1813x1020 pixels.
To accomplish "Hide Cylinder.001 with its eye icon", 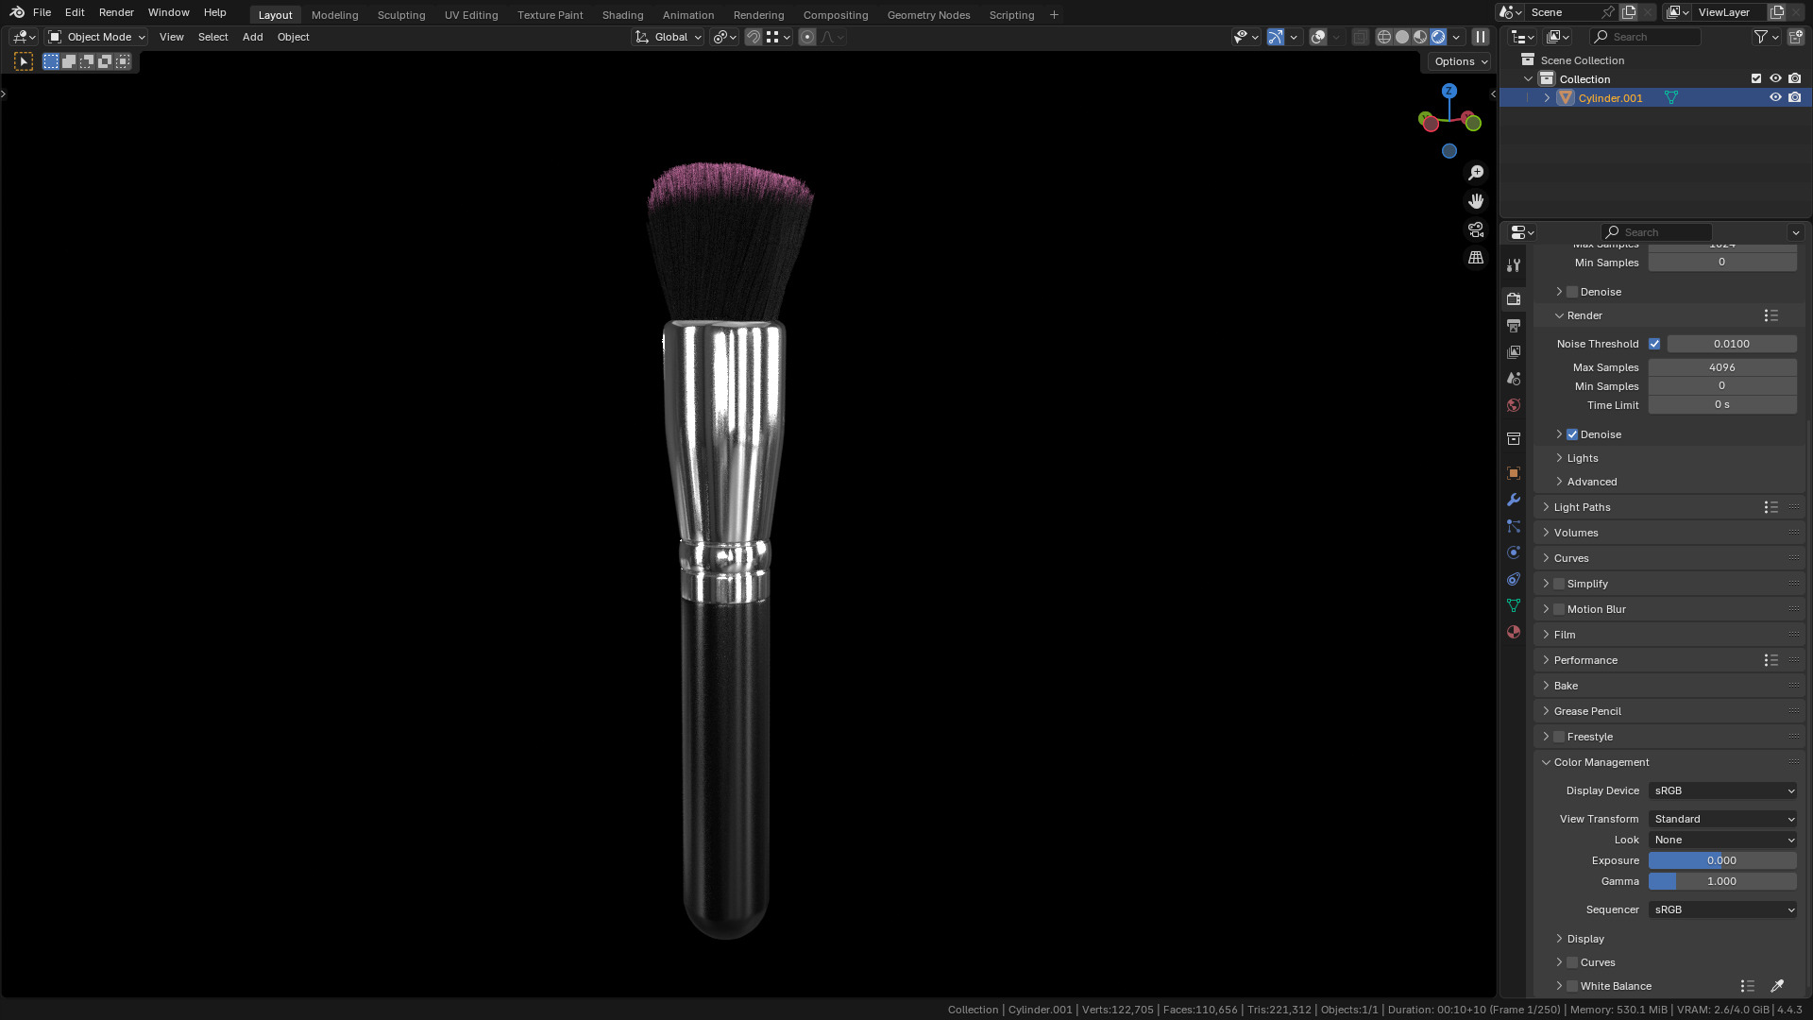I will pyautogui.click(x=1775, y=97).
